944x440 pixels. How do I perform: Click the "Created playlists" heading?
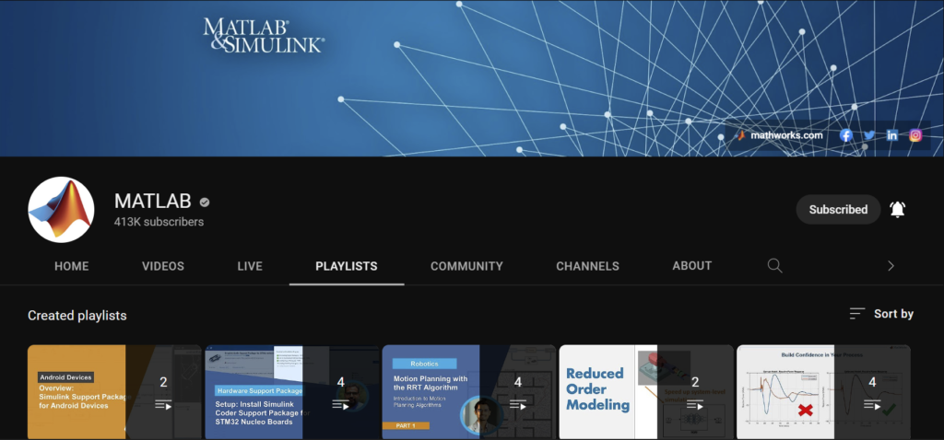77,316
